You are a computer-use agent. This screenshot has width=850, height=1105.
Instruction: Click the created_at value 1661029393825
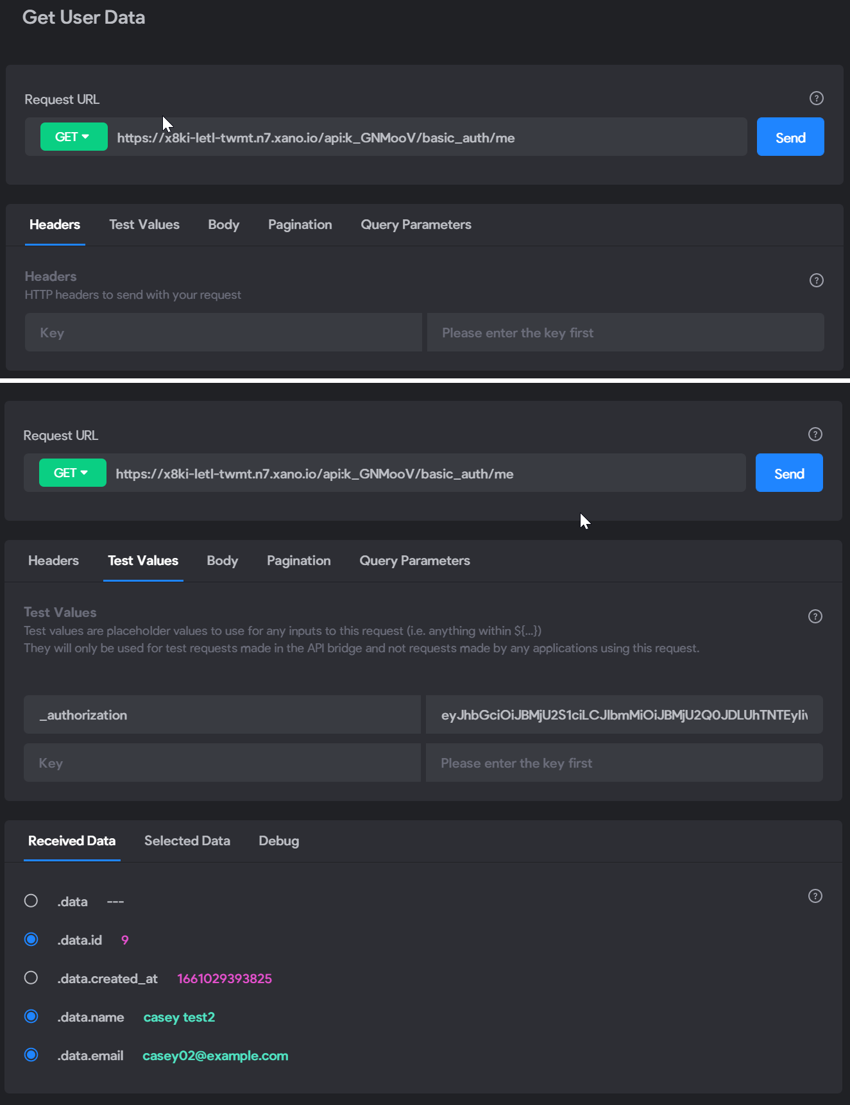click(x=225, y=979)
